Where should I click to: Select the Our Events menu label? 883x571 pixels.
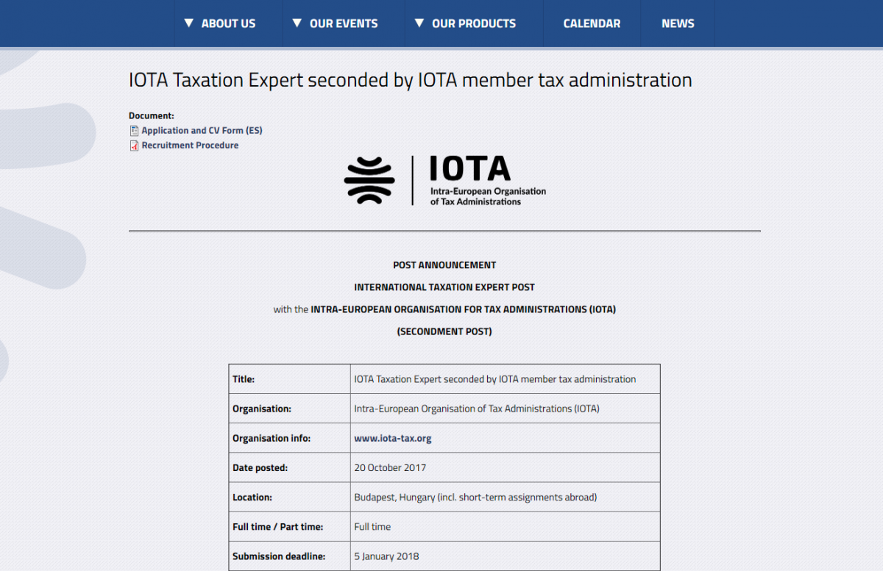click(x=344, y=24)
